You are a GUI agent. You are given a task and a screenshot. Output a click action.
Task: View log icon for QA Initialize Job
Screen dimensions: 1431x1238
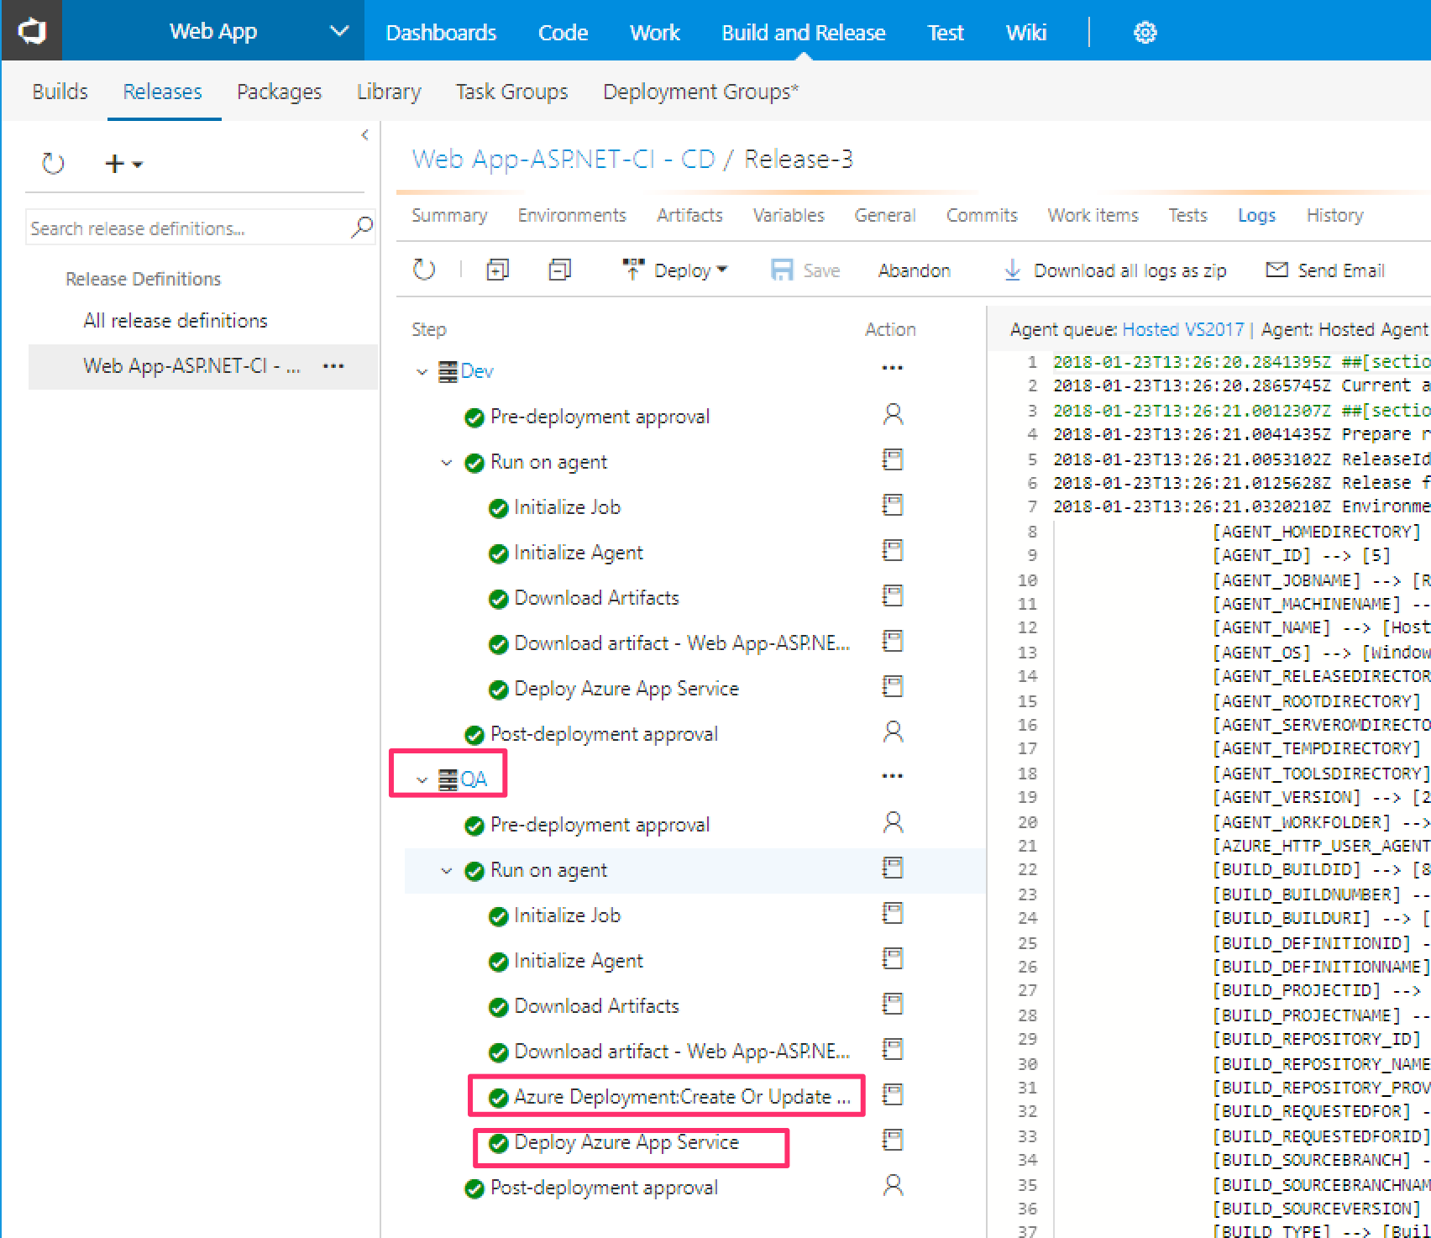click(x=893, y=913)
